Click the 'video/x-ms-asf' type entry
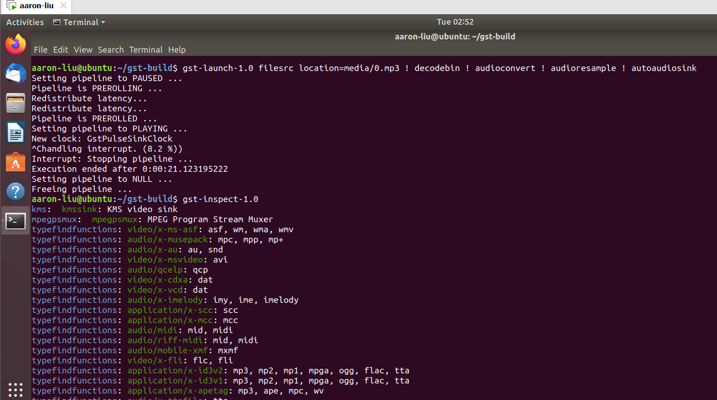The height and width of the screenshot is (400, 717). pos(163,230)
